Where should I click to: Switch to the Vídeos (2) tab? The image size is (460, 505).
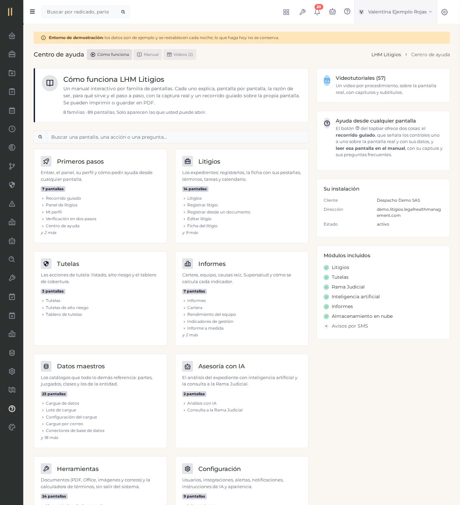[x=180, y=55]
